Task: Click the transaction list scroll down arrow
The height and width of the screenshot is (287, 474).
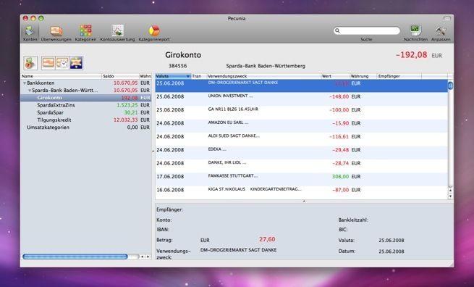Action: (450, 196)
